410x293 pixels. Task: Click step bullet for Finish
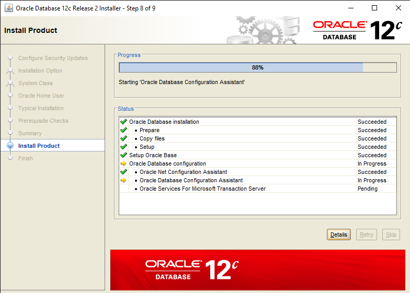10,158
